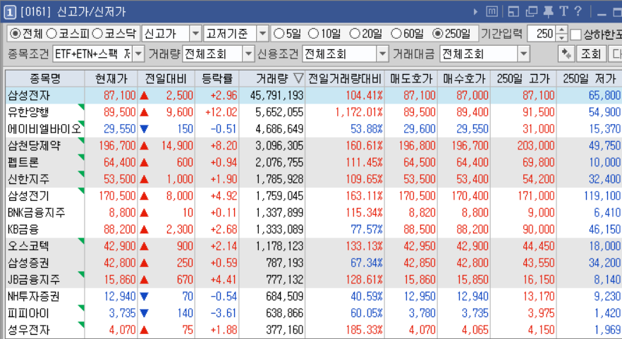Open the 종목조건 ETF+ETN+스팩 dropdown
622x339 pixels.
tap(138, 54)
